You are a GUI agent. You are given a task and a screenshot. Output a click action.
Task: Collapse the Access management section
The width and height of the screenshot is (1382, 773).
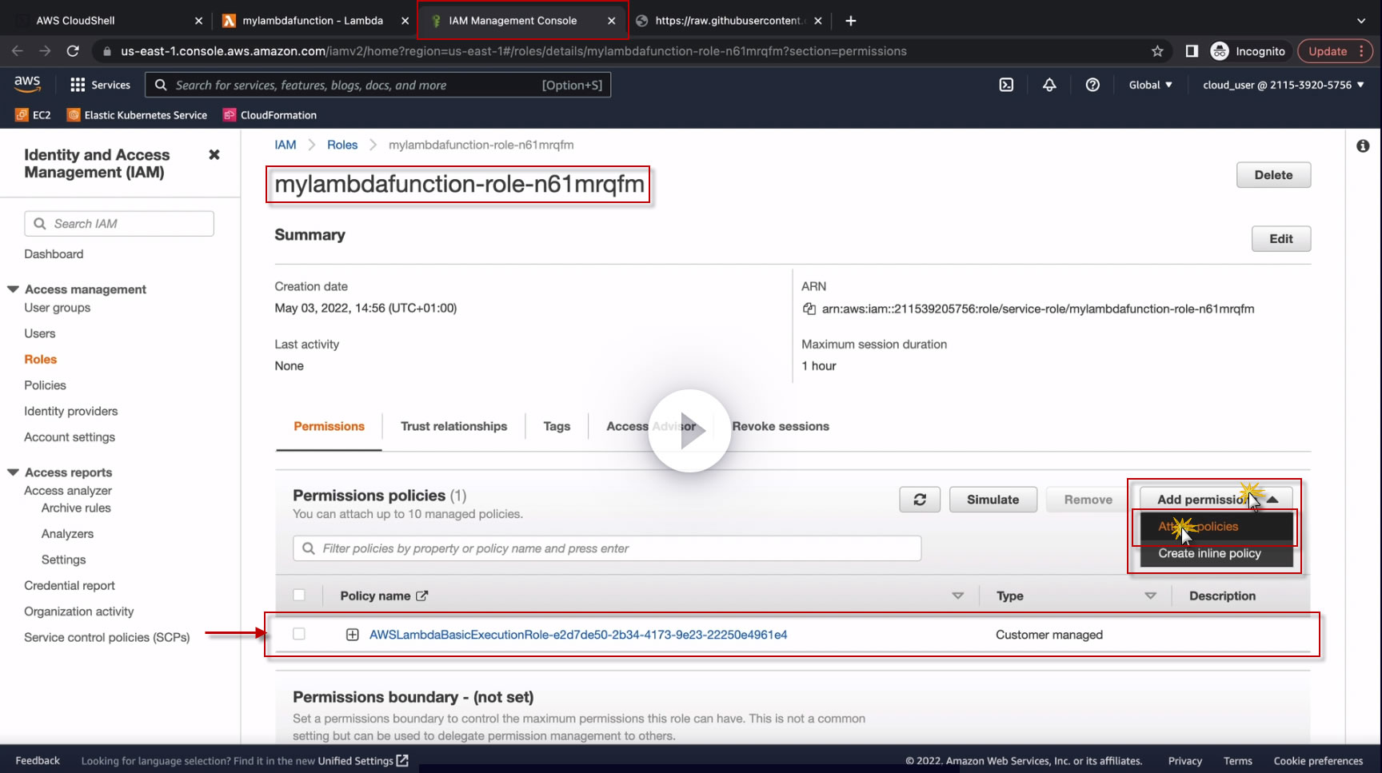[x=13, y=289]
